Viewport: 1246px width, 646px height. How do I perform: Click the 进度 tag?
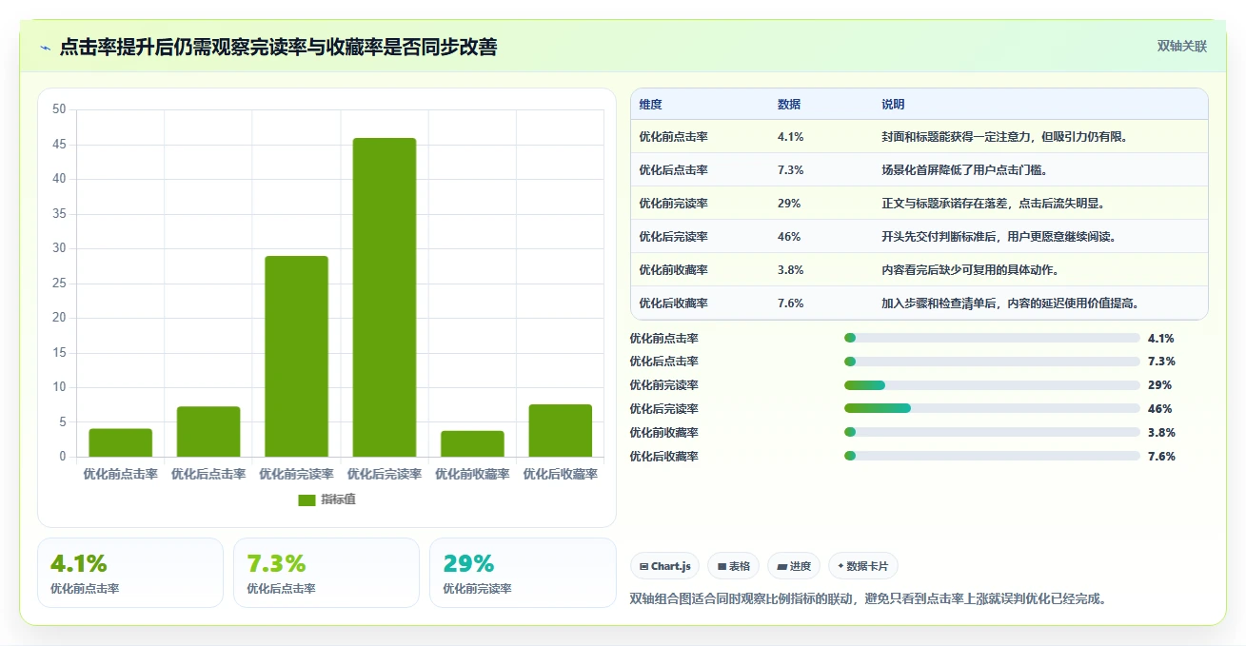(x=794, y=566)
